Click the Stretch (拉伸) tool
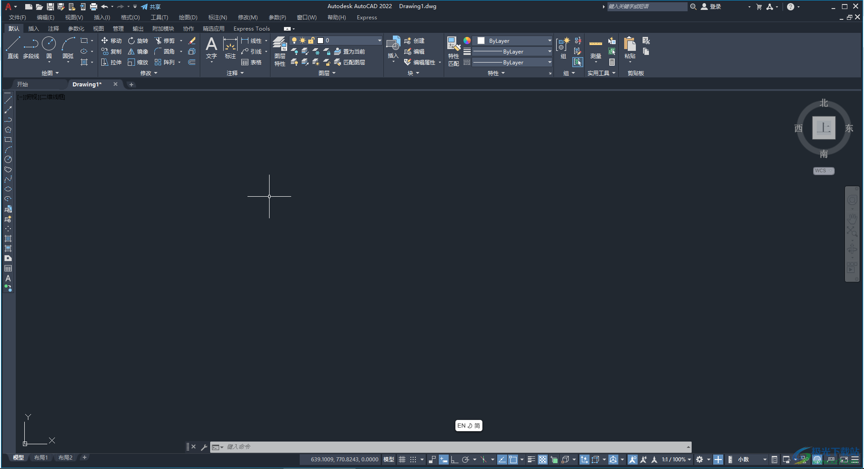The image size is (864, 469). pyautogui.click(x=111, y=62)
